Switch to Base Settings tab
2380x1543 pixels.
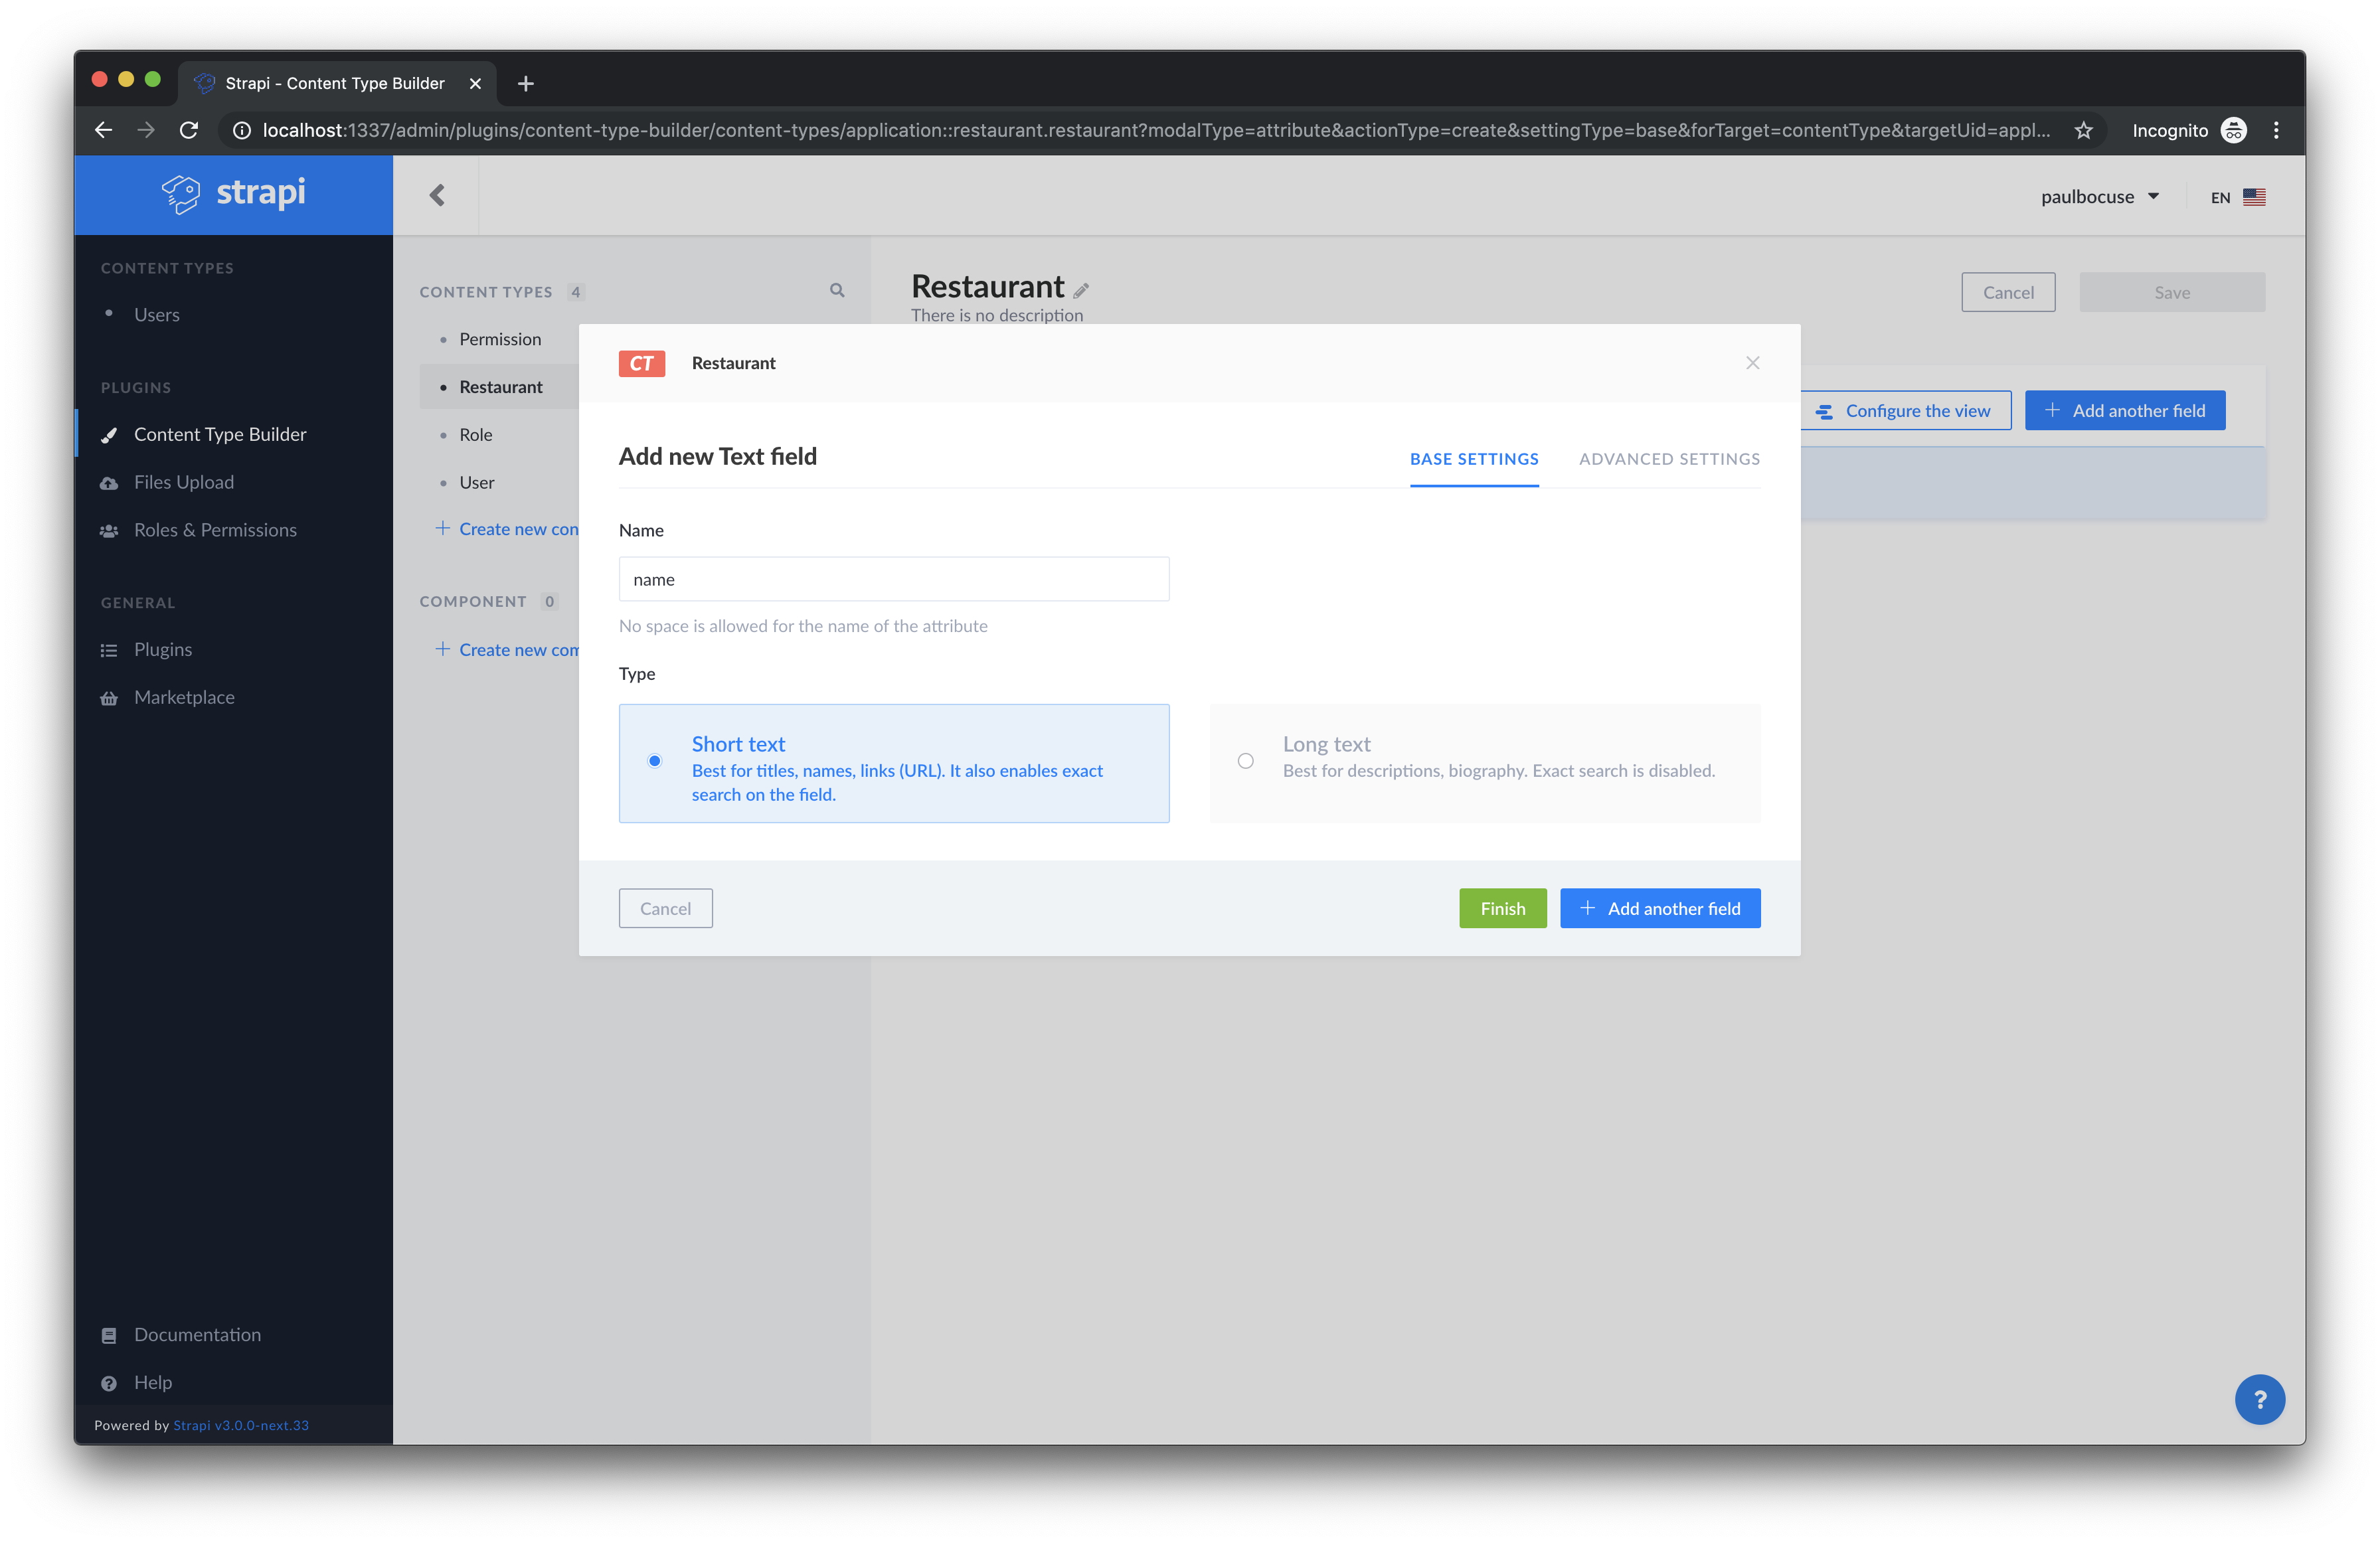tap(1474, 459)
